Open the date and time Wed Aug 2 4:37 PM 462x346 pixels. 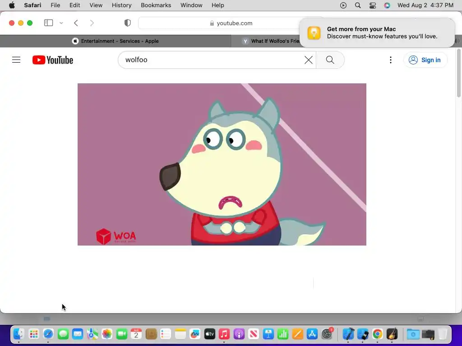click(425, 5)
